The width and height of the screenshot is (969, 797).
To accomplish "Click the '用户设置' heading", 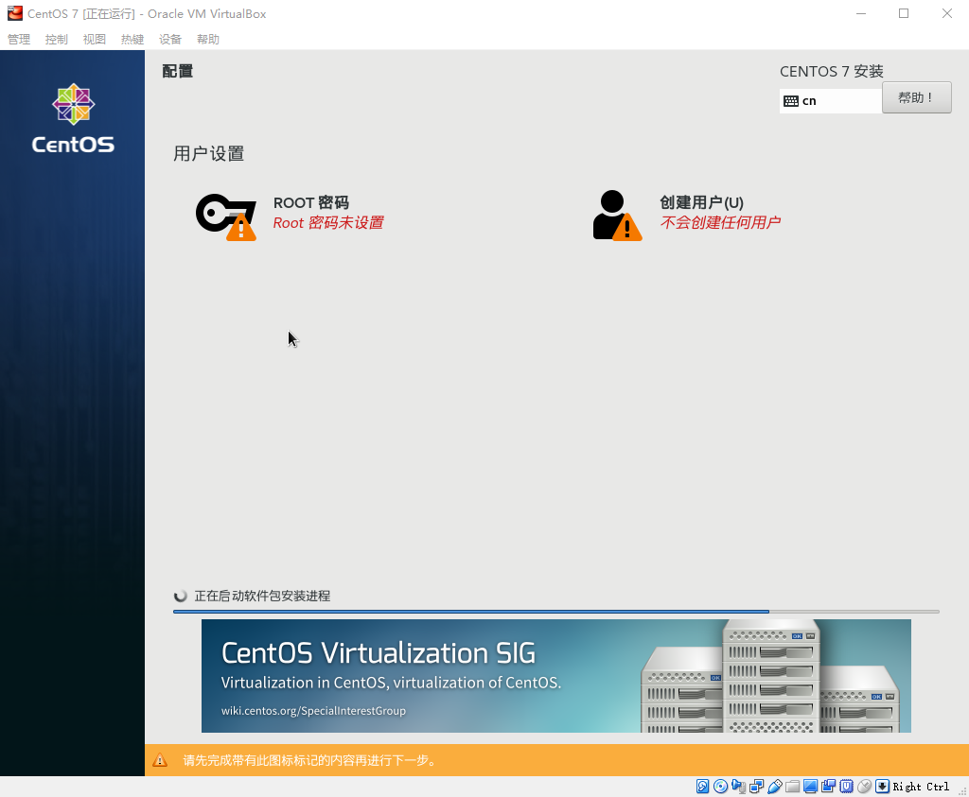I will [x=209, y=153].
